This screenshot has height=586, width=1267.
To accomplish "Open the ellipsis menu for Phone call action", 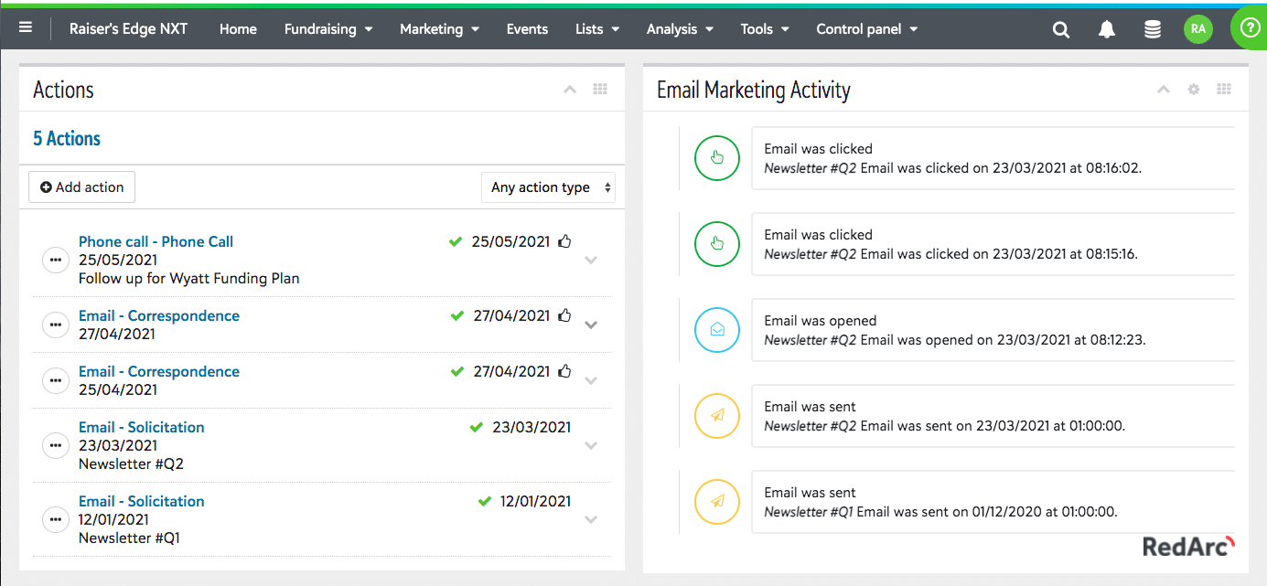I will tap(56, 260).
